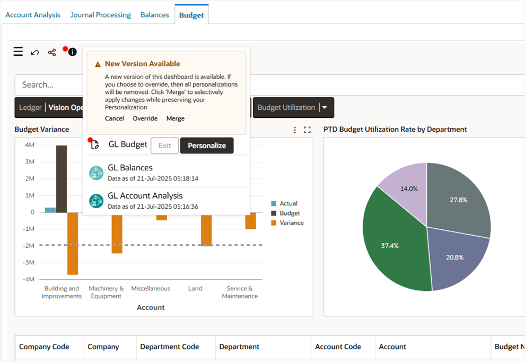The height and width of the screenshot is (362, 525).
Task: Toggle Budget series in chart legend
Action: click(x=285, y=213)
